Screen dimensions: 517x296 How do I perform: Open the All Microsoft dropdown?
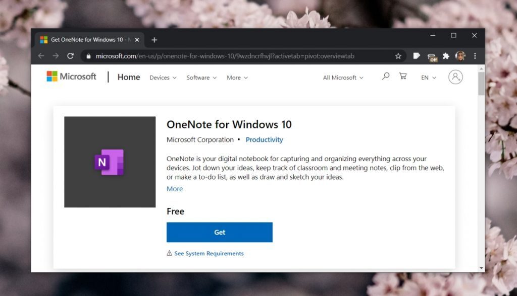[x=343, y=78]
